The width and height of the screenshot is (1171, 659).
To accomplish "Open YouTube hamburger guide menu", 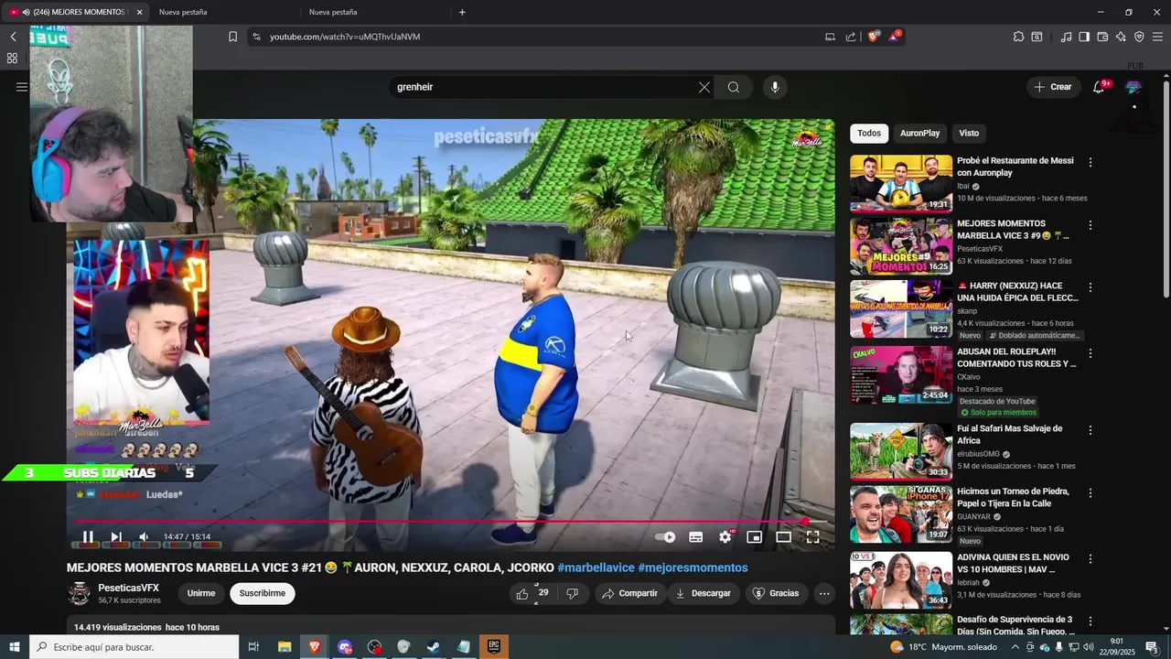I will pyautogui.click(x=22, y=87).
